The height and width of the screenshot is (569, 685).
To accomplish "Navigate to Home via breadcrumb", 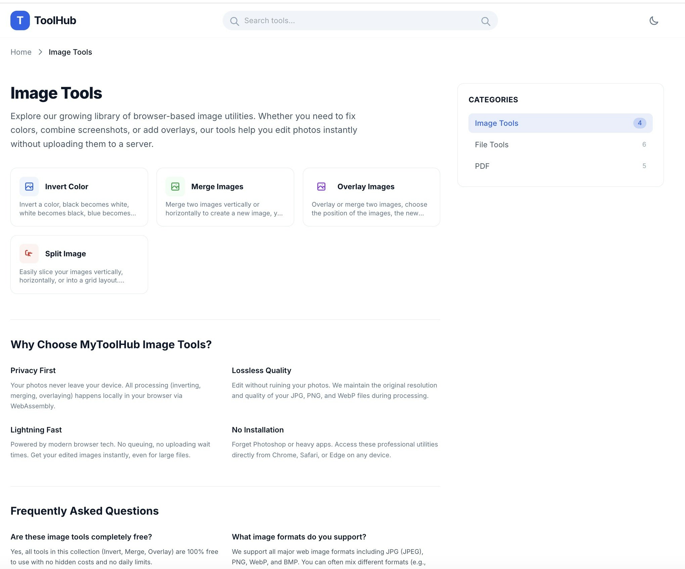I will pyautogui.click(x=21, y=52).
